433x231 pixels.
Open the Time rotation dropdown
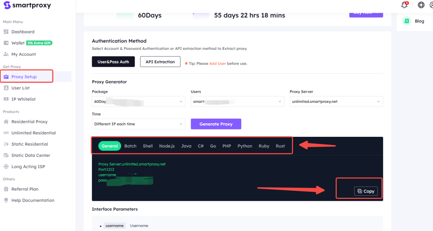pos(139,124)
